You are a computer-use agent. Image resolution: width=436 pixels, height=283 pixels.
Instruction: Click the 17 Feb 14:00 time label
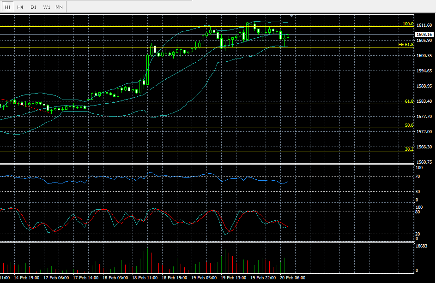tap(85, 278)
